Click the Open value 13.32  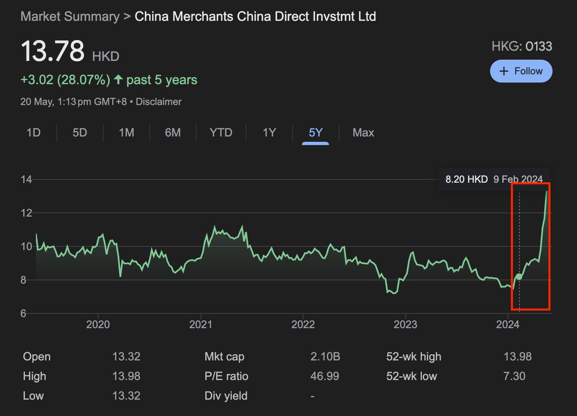pos(126,356)
